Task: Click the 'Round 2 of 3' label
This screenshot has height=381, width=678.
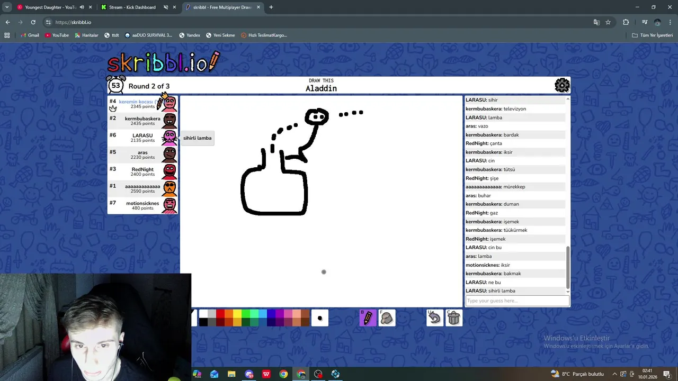Action: click(149, 86)
